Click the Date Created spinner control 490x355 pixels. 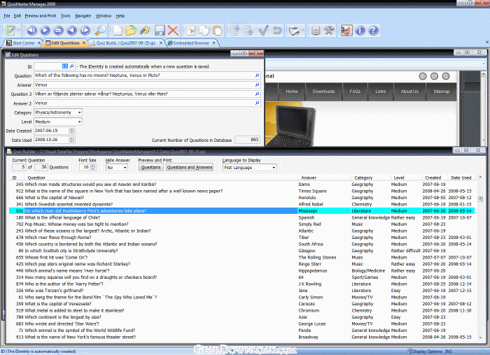point(72,131)
